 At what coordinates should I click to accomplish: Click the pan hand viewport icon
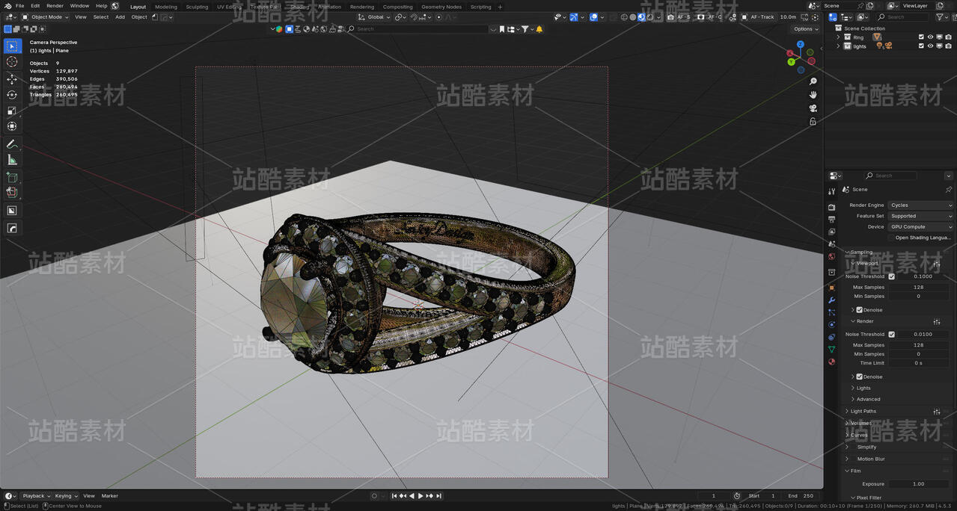coord(813,95)
